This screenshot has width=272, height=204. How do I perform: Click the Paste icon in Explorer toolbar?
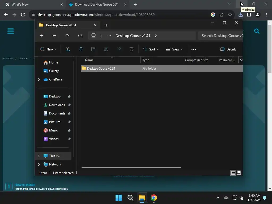(x=93, y=49)
